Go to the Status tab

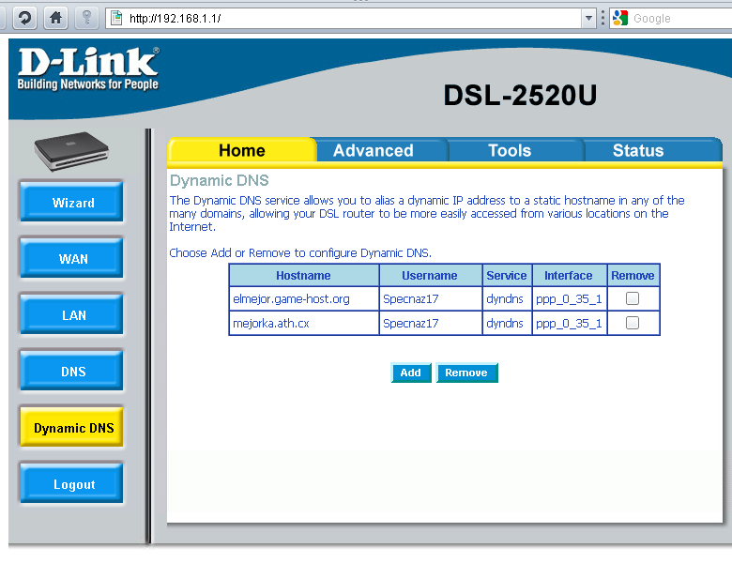point(638,150)
